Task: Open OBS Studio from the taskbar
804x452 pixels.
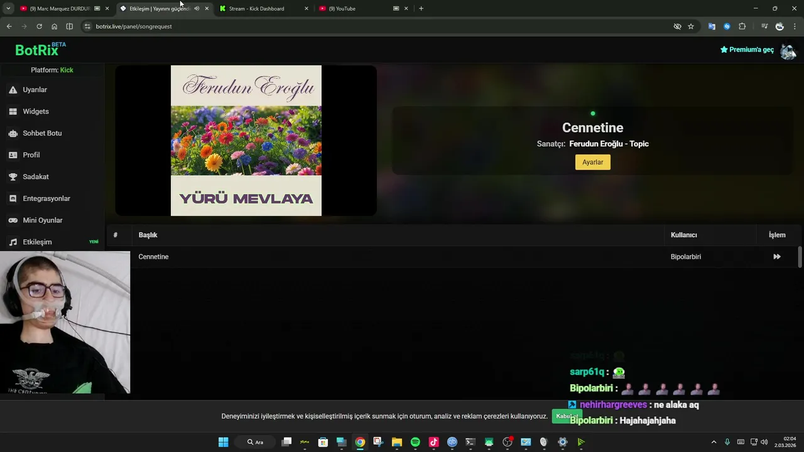Action: pyautogui.click(x=508, y=442)
